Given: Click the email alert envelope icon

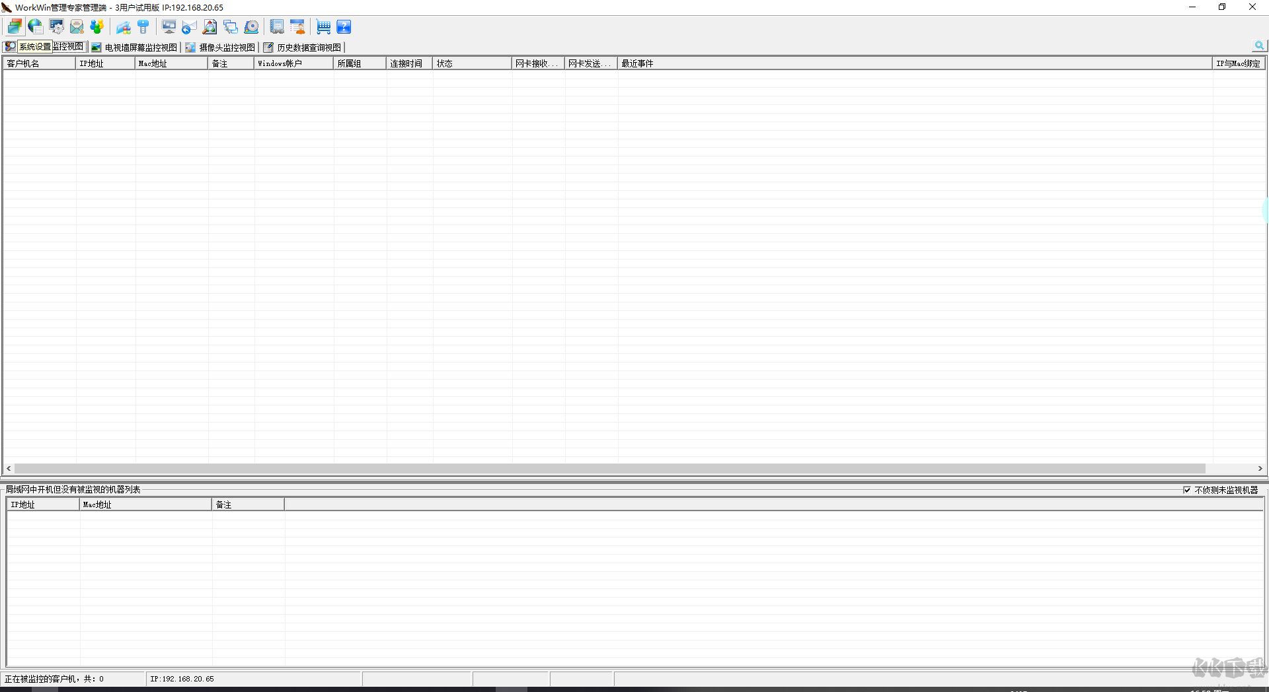Looking at the screenshot, I should point(76,26).
